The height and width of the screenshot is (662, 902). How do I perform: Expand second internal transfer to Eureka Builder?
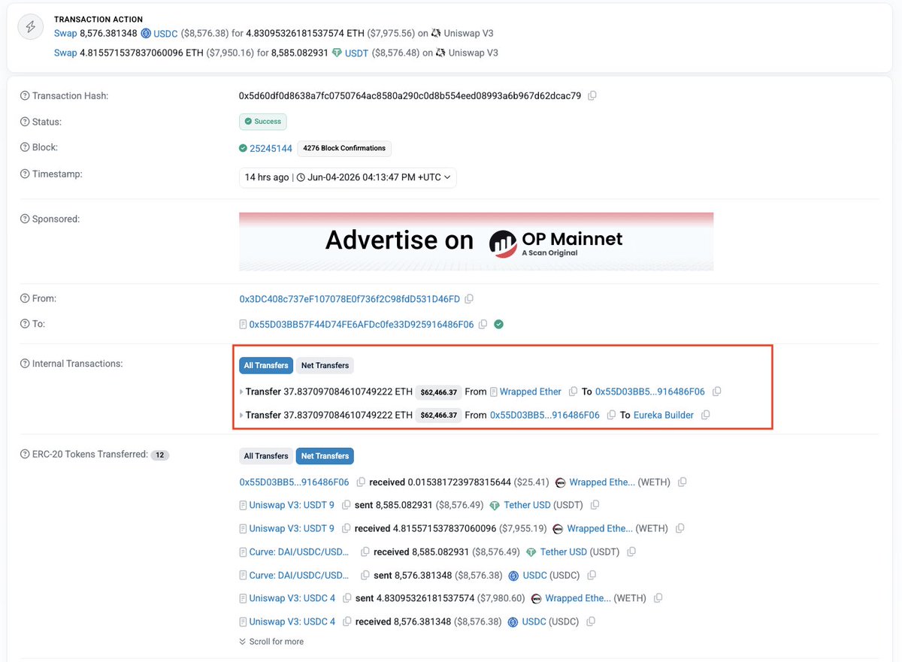(x=241, y=415)
